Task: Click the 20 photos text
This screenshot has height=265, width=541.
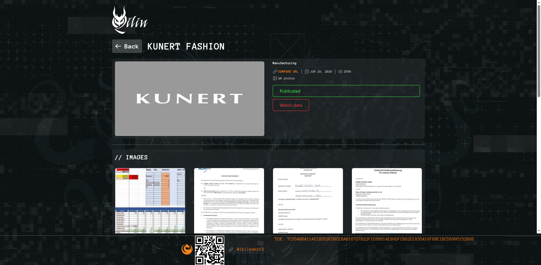Action: [x=286, y=78]
